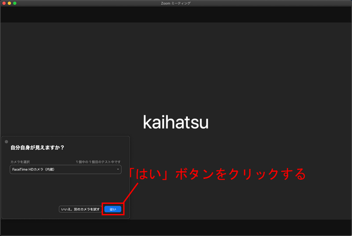352x236 pixels.
Task: Click the 自分自身が見えますか？ heading text
Action: [x=37, y=147]
